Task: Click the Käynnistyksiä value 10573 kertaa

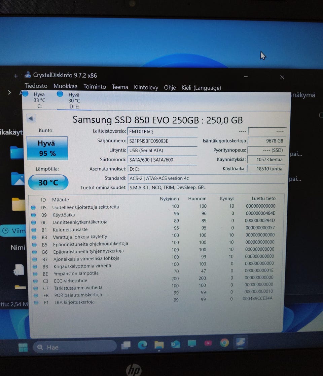Action: pyautogui.click(x=266, y=160)
